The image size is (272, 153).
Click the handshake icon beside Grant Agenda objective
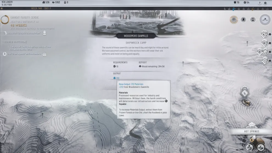[x=44, y=54]
